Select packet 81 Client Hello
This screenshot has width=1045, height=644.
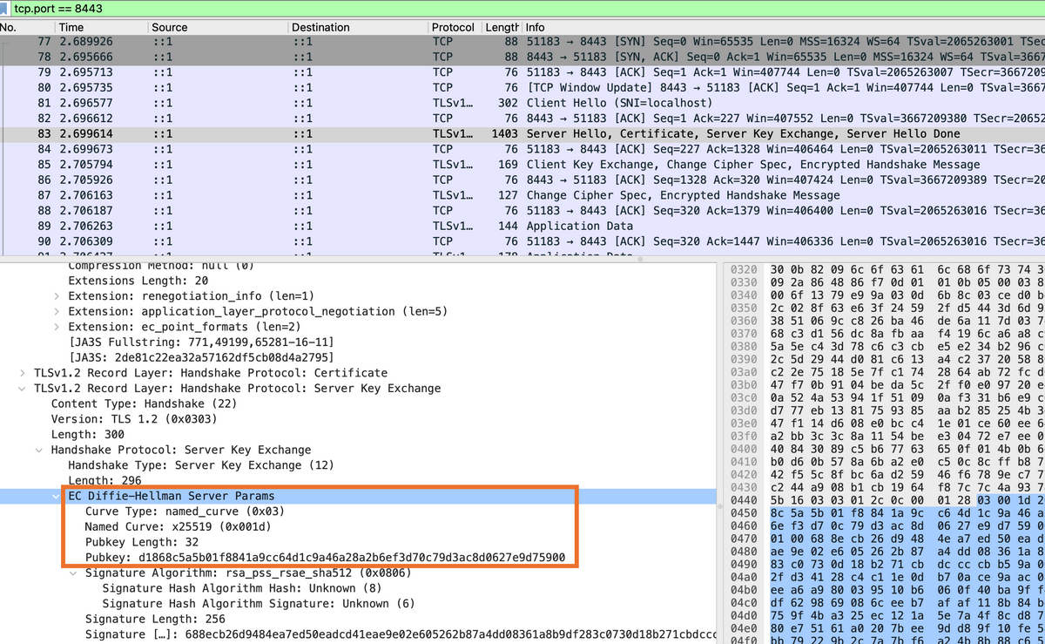click(x=522, y=103)
